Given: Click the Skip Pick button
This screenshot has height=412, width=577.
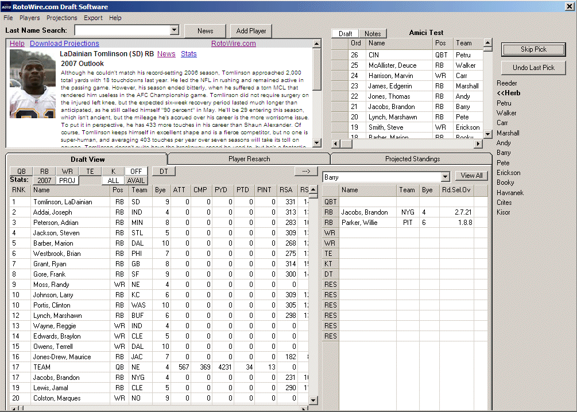Looking at the screenshot, I should coord(533,49).
